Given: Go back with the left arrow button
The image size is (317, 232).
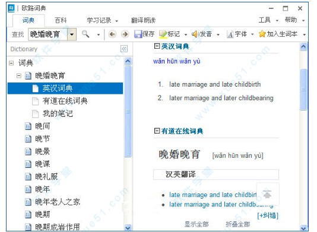Looking at the screenshot, I should [112, 34].
